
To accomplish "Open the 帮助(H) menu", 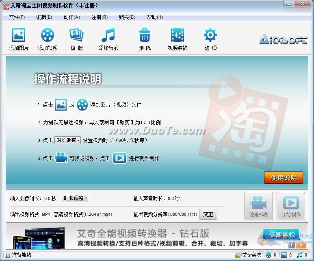I will 155,17.
